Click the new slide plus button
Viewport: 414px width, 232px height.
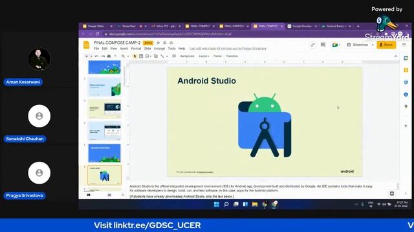click(x=86, y=56)
